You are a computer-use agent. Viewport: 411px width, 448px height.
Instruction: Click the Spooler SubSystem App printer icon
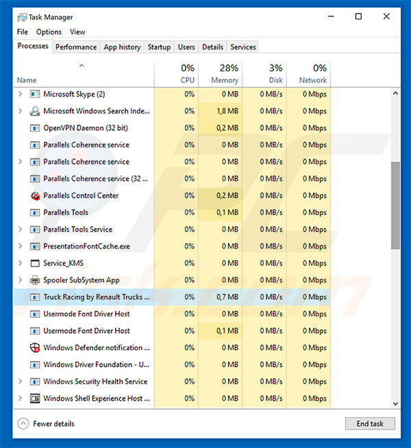[x=35, y=280]
